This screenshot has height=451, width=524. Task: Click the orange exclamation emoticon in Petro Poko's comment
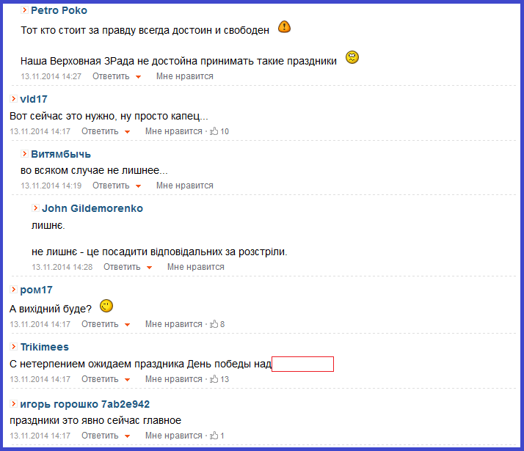coord(284,26)
